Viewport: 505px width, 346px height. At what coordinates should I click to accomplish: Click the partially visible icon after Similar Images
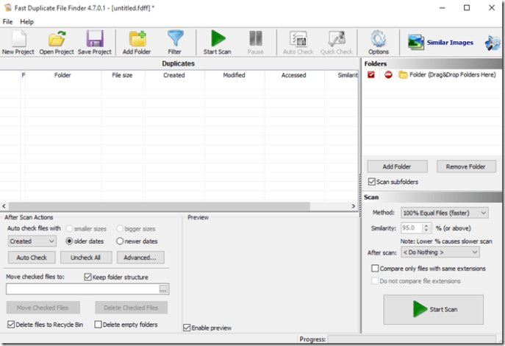tap(493, 43)
